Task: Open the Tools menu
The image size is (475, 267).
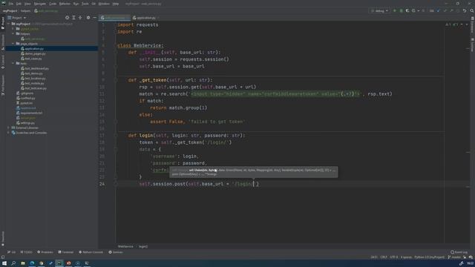Action: click(x=85, y=4)
